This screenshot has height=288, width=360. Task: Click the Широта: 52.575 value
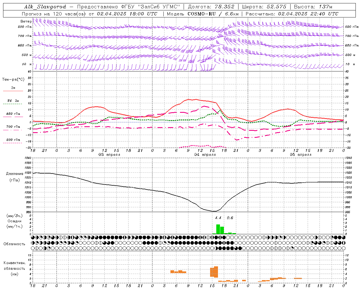[x=264, y=7]
